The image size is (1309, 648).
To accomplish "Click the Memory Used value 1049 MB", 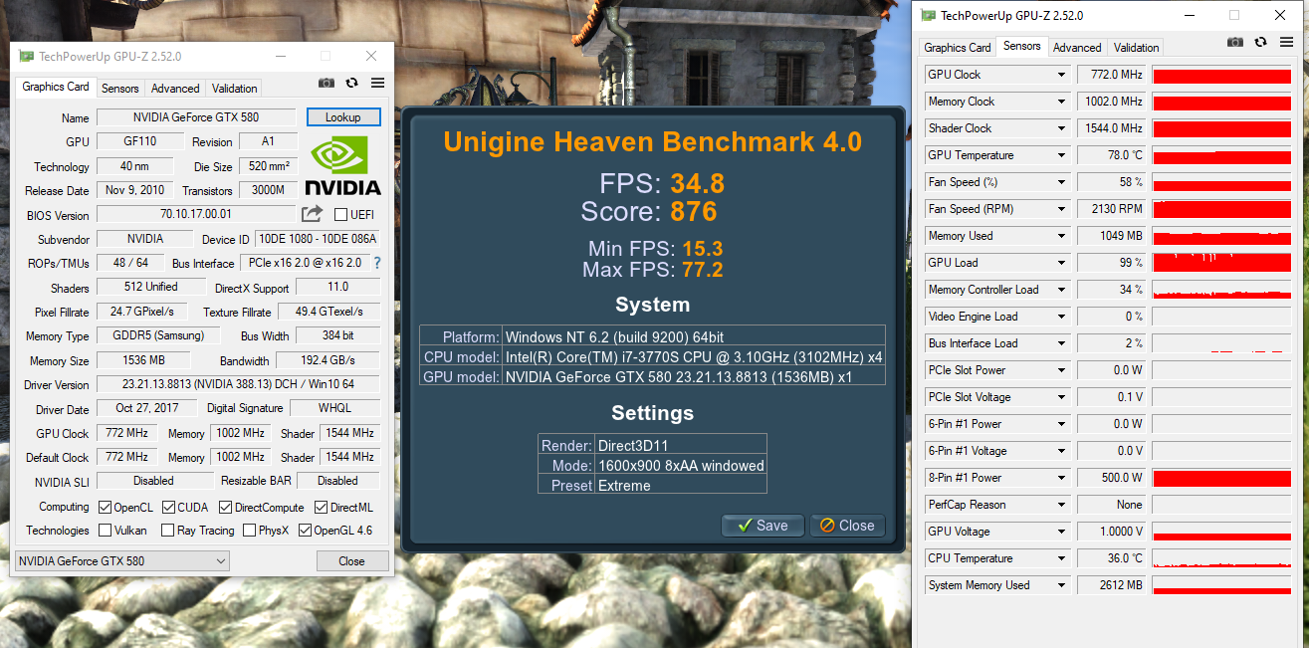I will (x=1112, y=236).
